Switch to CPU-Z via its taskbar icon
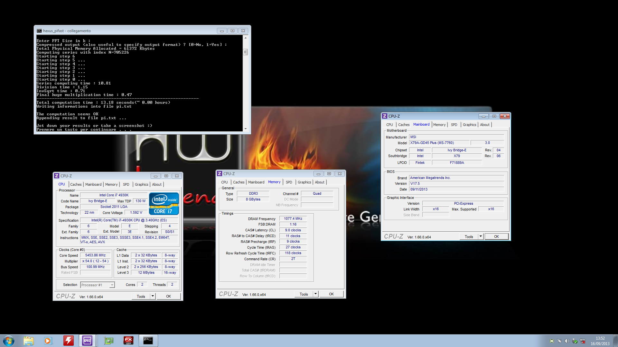 point(87,341)
